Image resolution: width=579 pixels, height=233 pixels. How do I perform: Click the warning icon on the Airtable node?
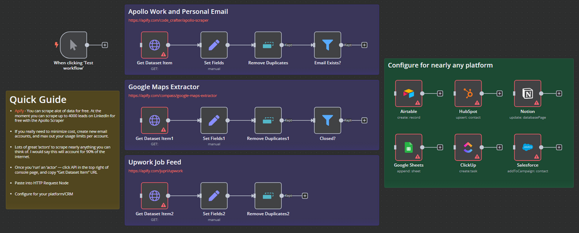pyautogui.click(x=417, y=103)
